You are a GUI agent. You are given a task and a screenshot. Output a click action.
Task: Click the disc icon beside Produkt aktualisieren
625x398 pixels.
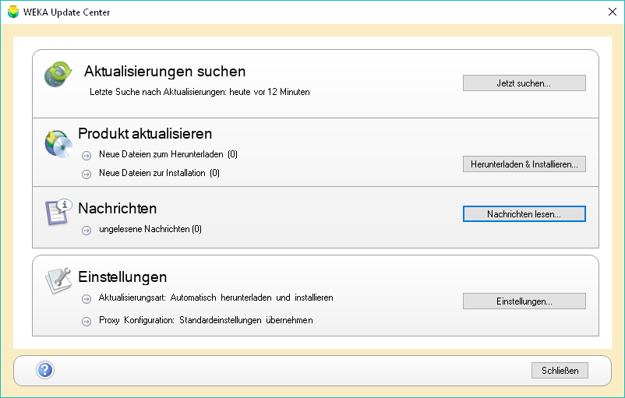[58, 143]
